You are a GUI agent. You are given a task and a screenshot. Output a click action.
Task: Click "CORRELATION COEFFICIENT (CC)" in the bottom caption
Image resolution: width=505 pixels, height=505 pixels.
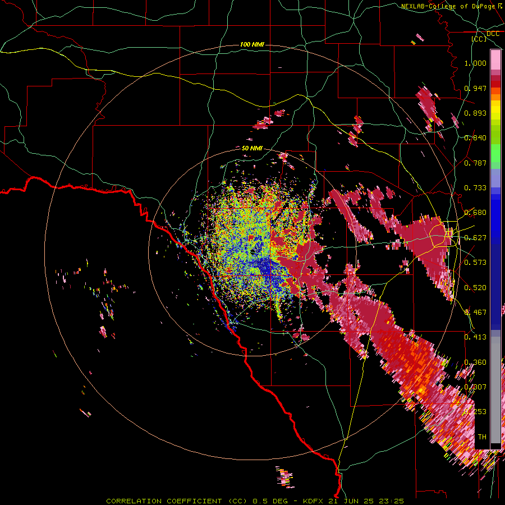(177, 501)
